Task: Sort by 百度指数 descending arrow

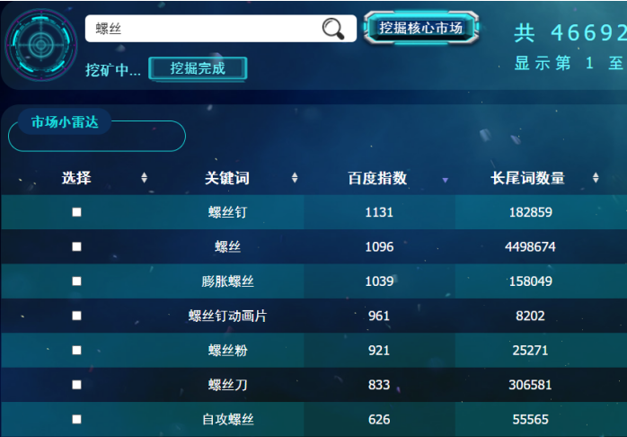Action: pyautogui.click(x=445, y=181)
